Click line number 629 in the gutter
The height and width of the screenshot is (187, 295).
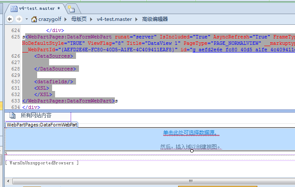(15, 75)
